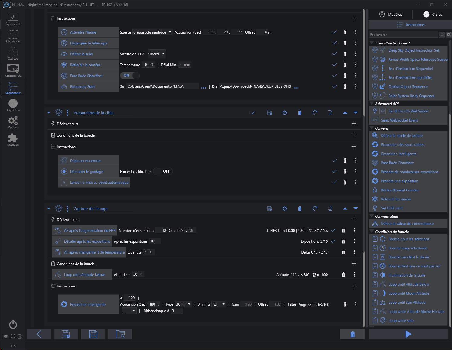Viewport: 452px width, 350px height.
Task: Reset progress of Preparation de la cible
Action: (x=315, y=113)
